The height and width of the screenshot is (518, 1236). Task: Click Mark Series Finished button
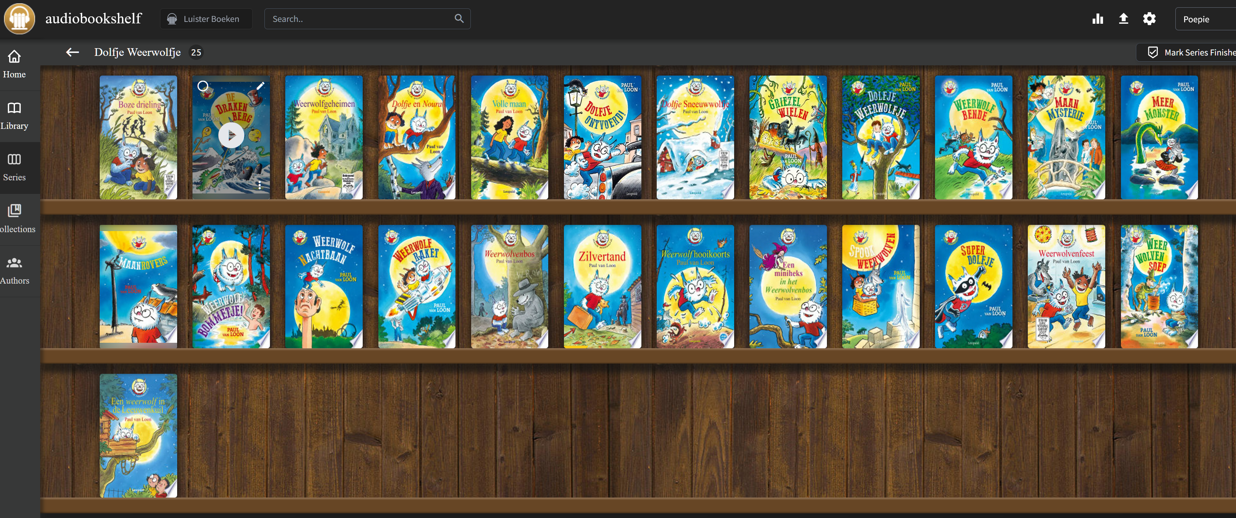coord(1186,52)
